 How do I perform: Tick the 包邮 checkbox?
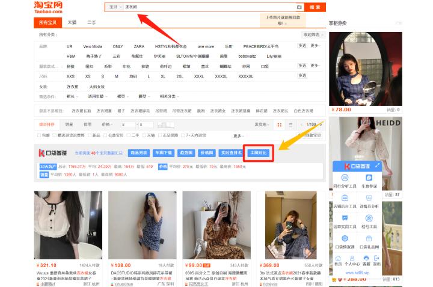pyautogui.click(x=39, y=135)
